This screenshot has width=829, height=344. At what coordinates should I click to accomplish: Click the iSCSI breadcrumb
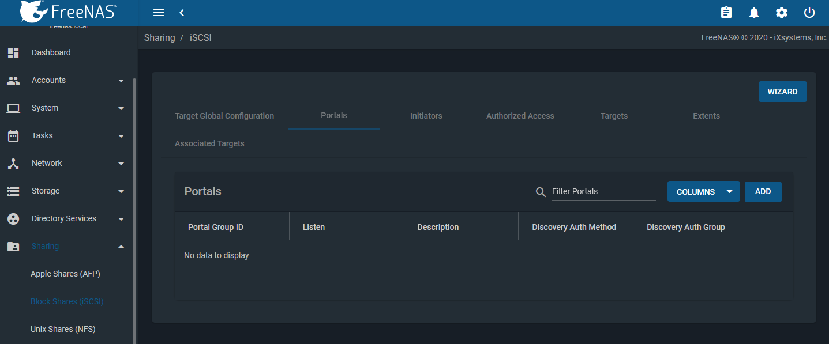tap(201, 37)
